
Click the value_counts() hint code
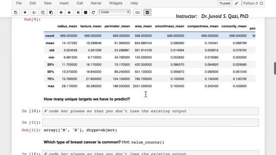(147, 143)
